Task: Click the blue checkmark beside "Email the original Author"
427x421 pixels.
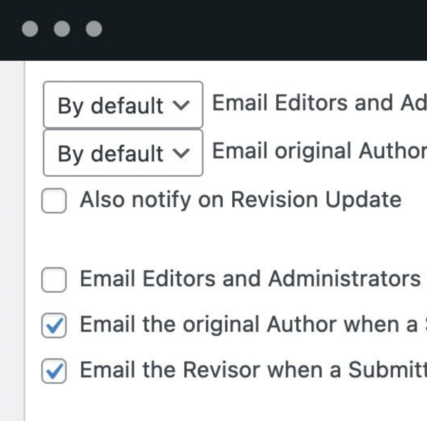Action: [x=54, y=326]
